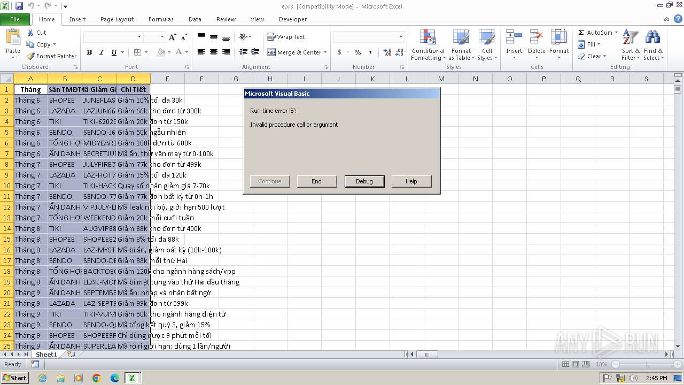
Task: Open the Fill Color dropdown arrow
Action: point(169,52)
